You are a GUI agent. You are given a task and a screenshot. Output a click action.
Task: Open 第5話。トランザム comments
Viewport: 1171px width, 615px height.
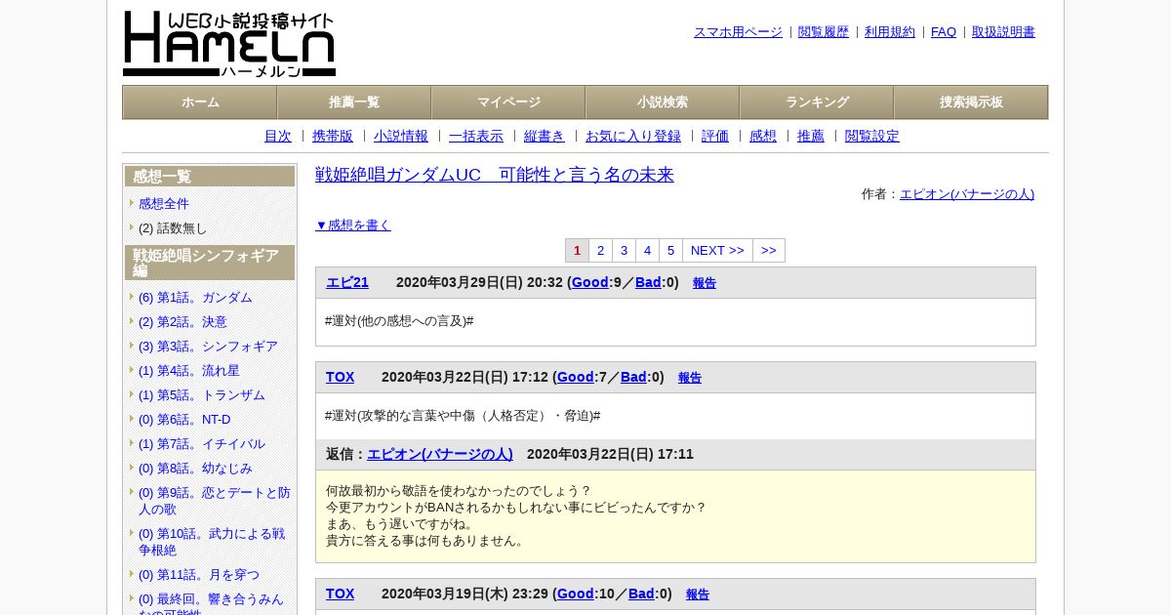[x=202, y=395]
